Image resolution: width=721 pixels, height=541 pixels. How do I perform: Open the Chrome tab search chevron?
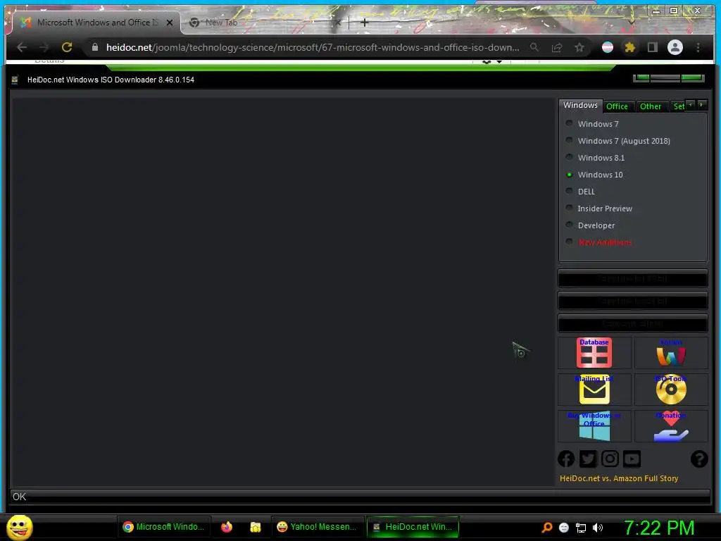coord(632,22)
